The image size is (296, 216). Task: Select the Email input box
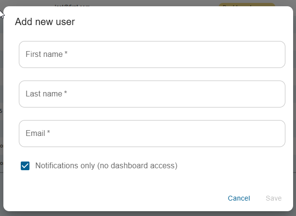coord(152,134)
